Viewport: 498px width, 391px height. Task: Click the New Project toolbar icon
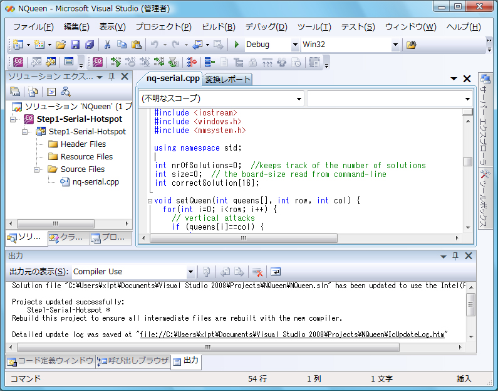click(18, 45)
